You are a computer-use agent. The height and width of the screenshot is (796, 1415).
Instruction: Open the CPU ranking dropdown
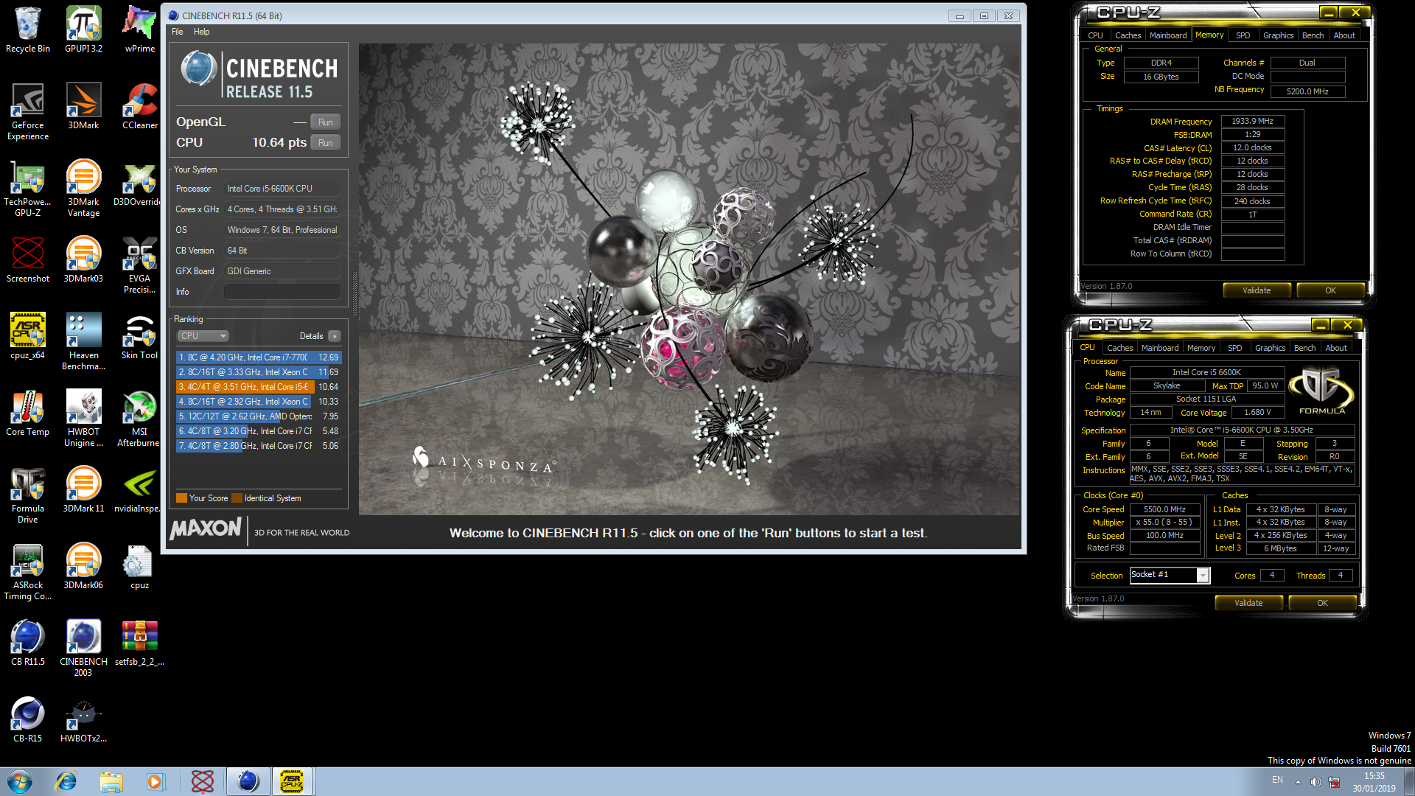pyautogui.click(x=203, y=335)
